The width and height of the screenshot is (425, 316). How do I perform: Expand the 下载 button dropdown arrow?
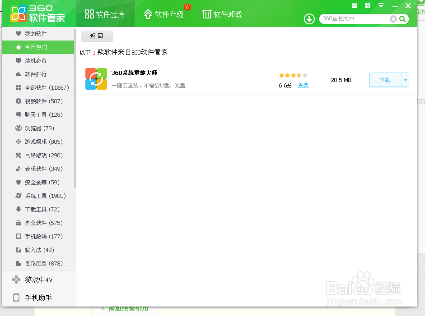(x=405, y=80)
